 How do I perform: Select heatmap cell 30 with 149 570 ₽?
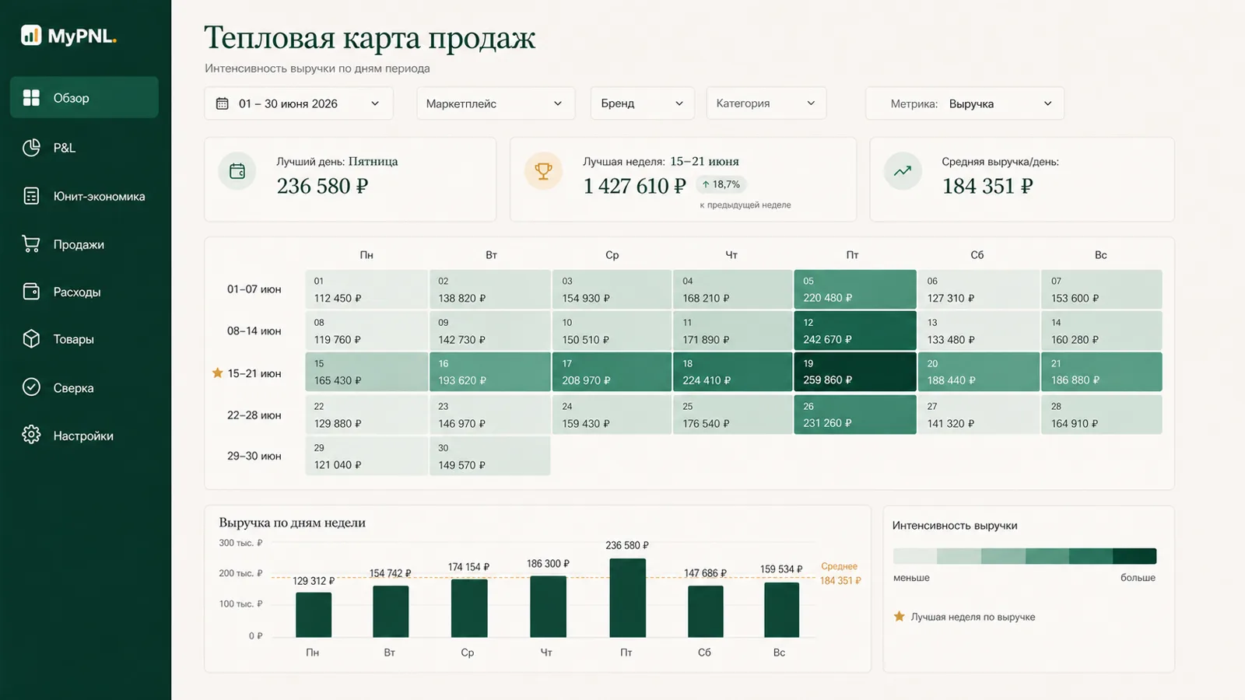(x=490, y=456)
